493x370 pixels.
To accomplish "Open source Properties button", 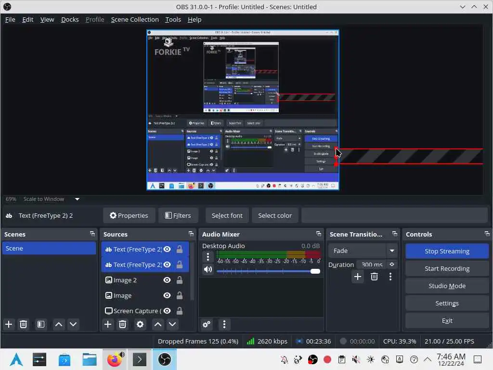I will pos(129,215).
